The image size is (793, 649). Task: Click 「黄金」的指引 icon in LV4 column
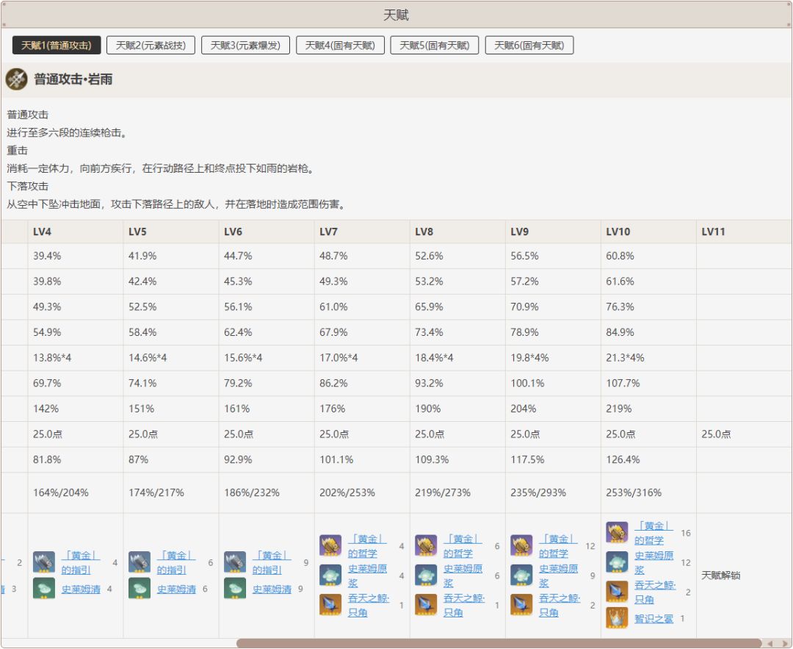tap(44, 562)
